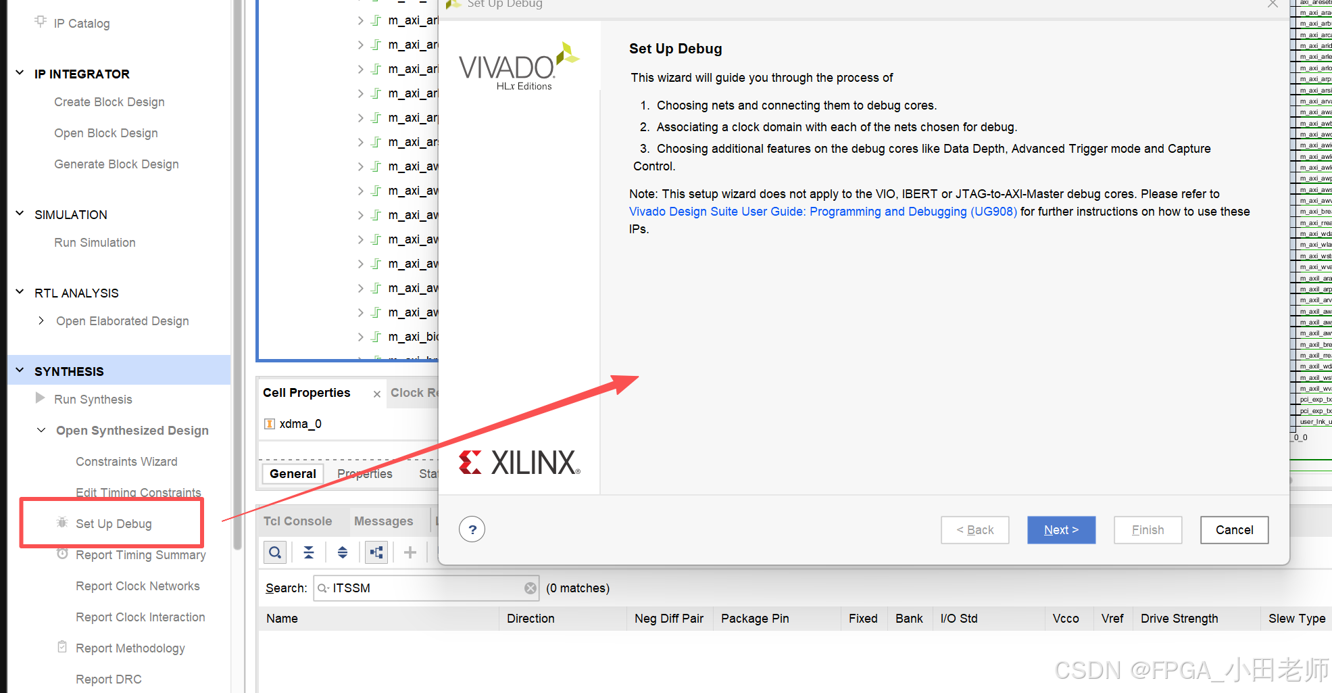
Task: Collapse the SIMULATION section
Action: (x=20, y=214)
